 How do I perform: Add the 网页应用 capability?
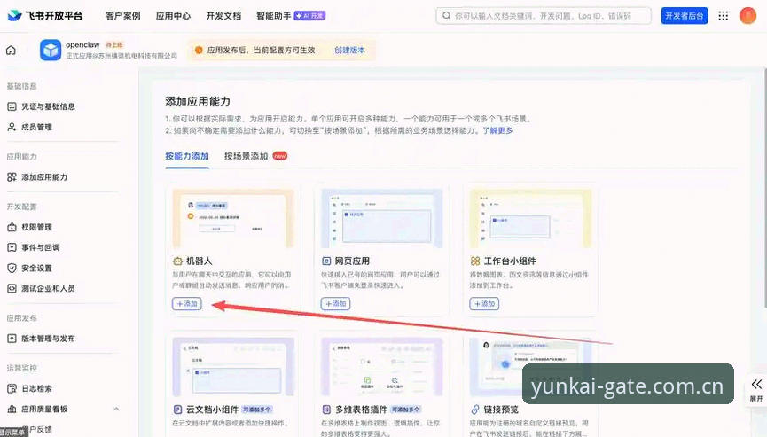point(335,303)
